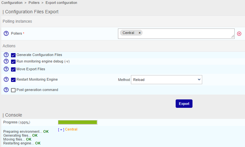Screen dimensions: 245x147
Task: Enable Post generation command checkbox
Action: coord(13,90)
